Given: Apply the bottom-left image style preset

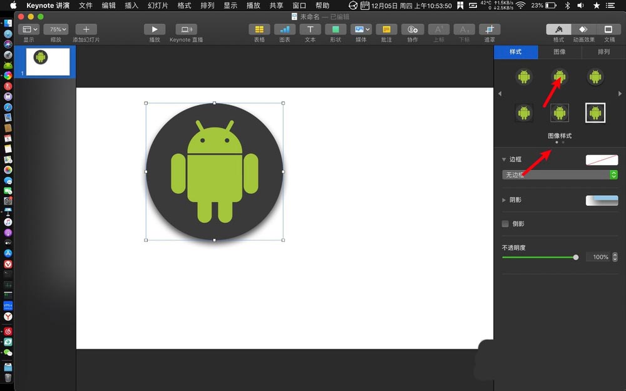Looking at the screenshot, I should 524,113.
